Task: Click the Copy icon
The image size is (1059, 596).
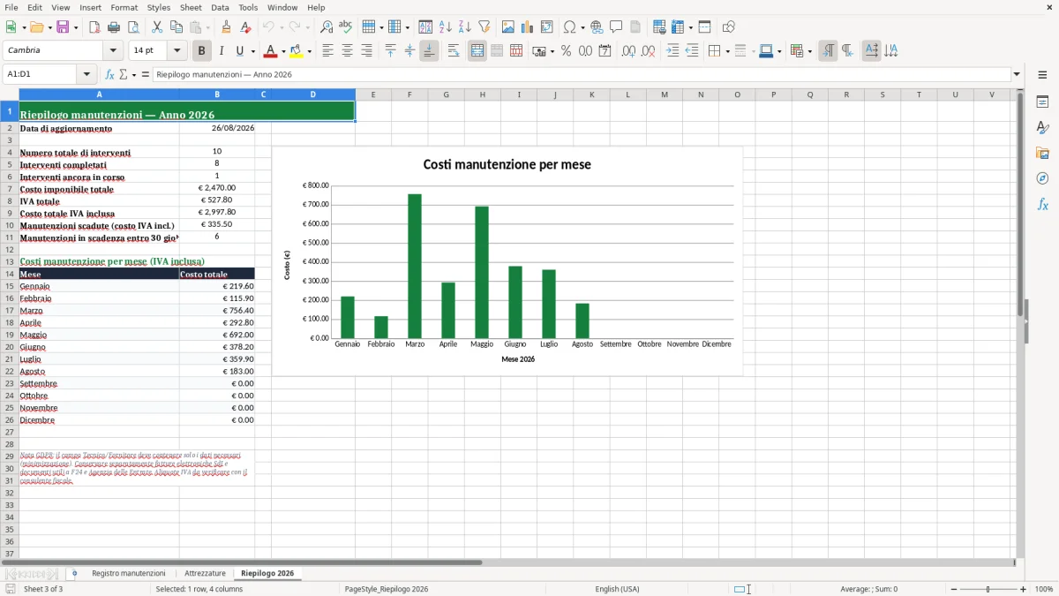Action: (x=176, y=27)
